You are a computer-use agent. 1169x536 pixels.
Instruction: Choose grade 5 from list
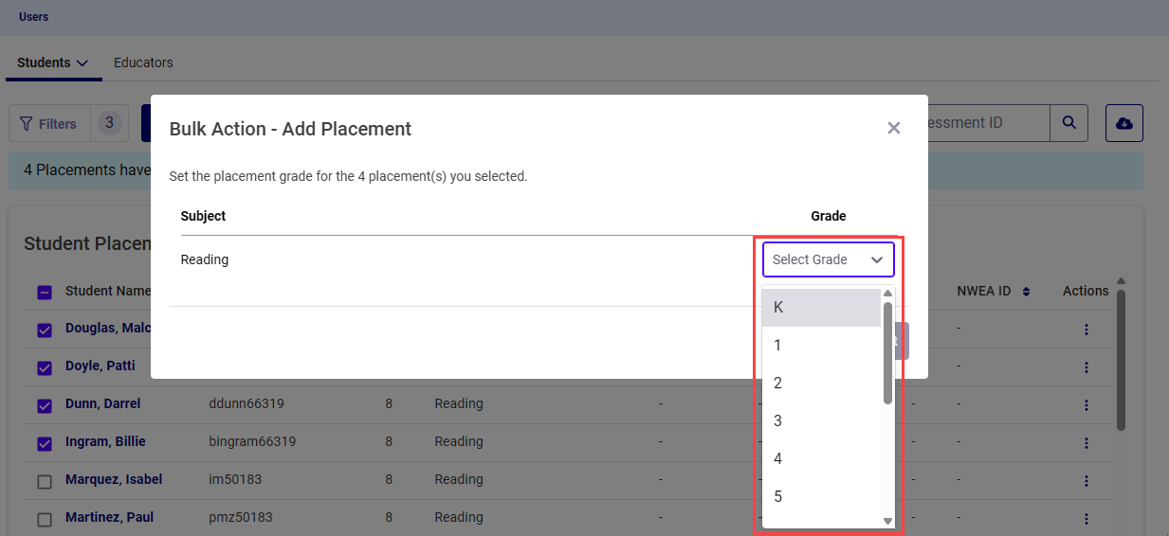tap(821, 496)
